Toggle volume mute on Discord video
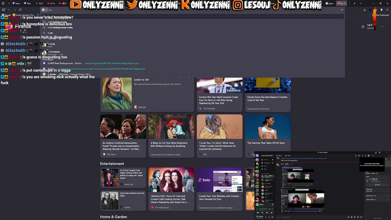Screen dimensions: 391x220 click(x=320, y=211)
